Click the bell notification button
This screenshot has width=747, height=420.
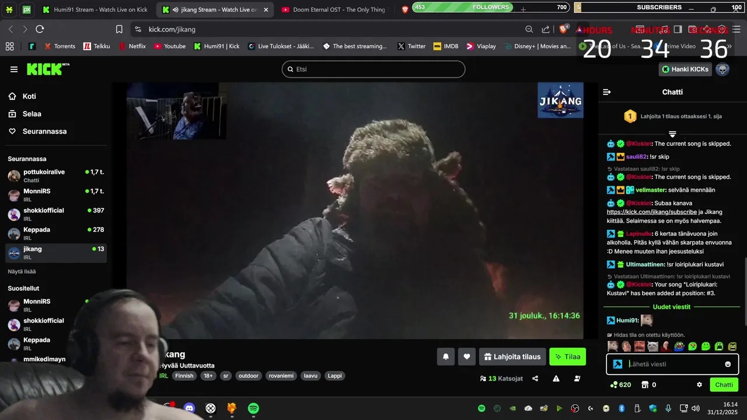click(x=446, y=356)
